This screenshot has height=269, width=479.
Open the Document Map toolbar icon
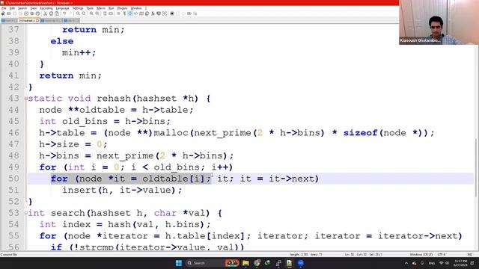pos(141,13)
